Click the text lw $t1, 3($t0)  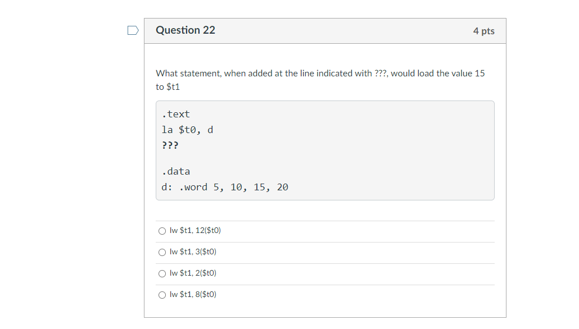pos(192,252)
